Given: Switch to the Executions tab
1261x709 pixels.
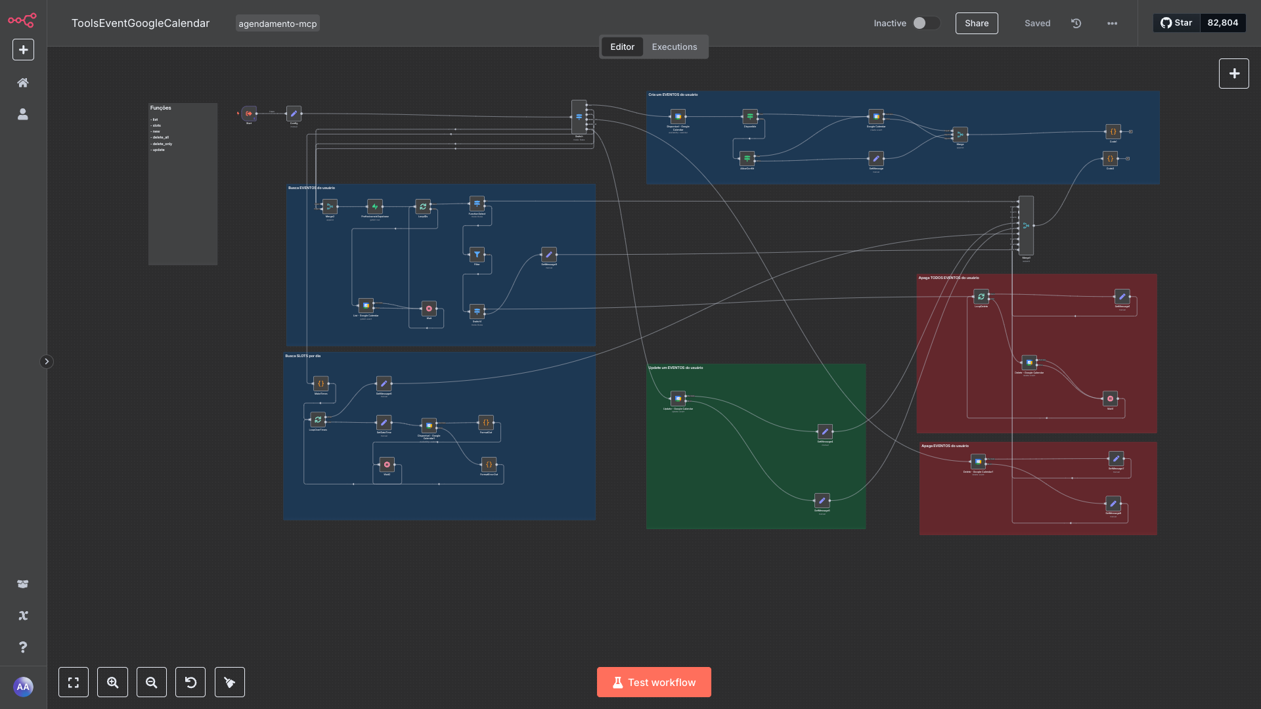Looking at the screenshot, I should pyautogui.click(x=675, y=47).
